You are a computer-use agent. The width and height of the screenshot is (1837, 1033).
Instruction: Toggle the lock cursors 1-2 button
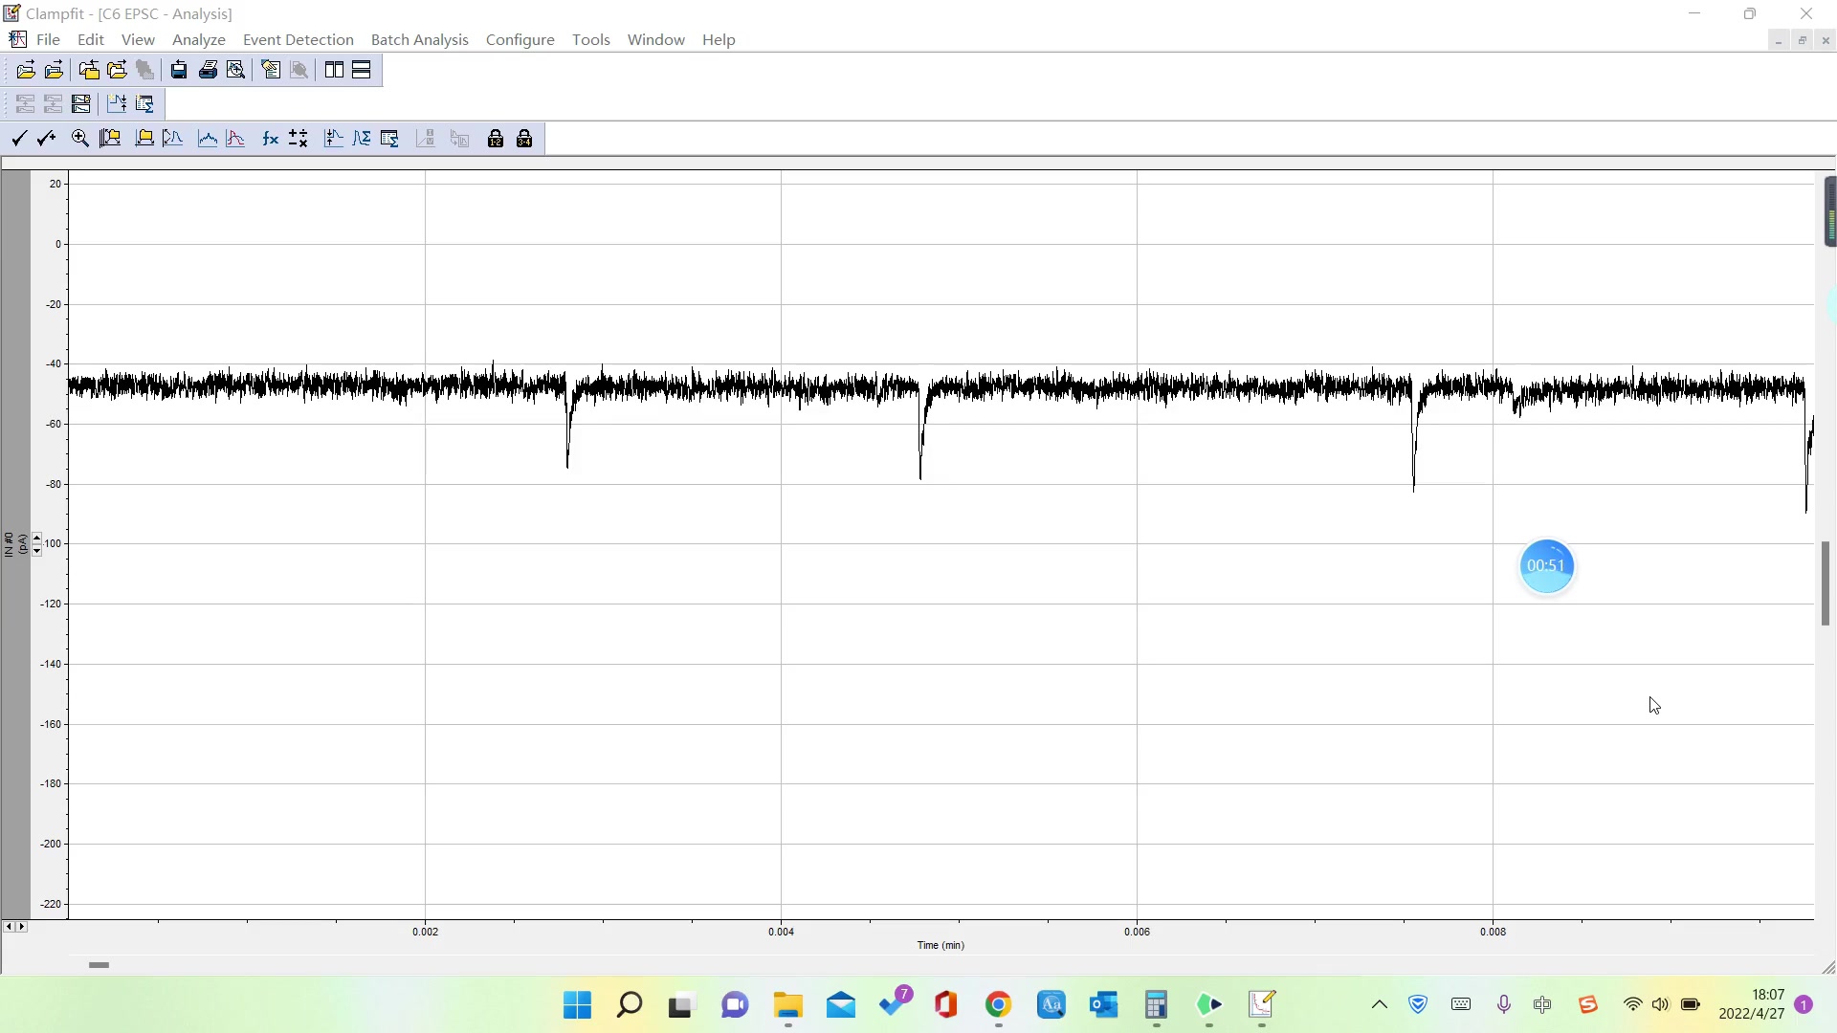point(495,139)
